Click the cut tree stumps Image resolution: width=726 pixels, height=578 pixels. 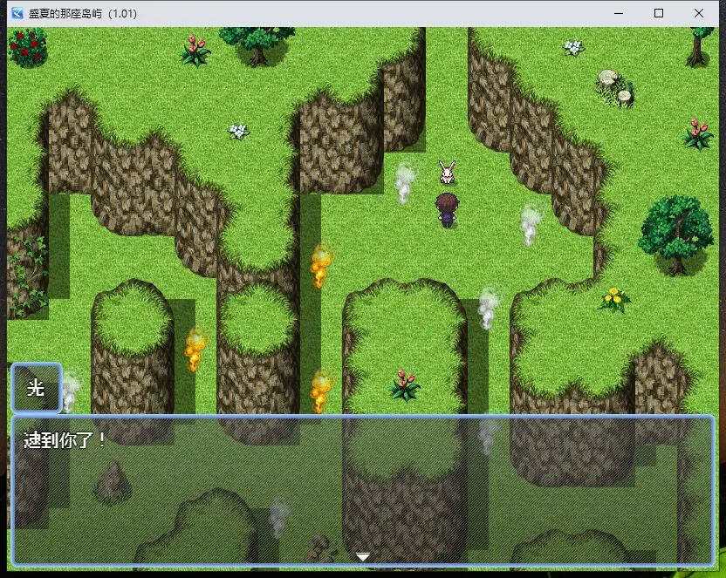tap(615, 88)
